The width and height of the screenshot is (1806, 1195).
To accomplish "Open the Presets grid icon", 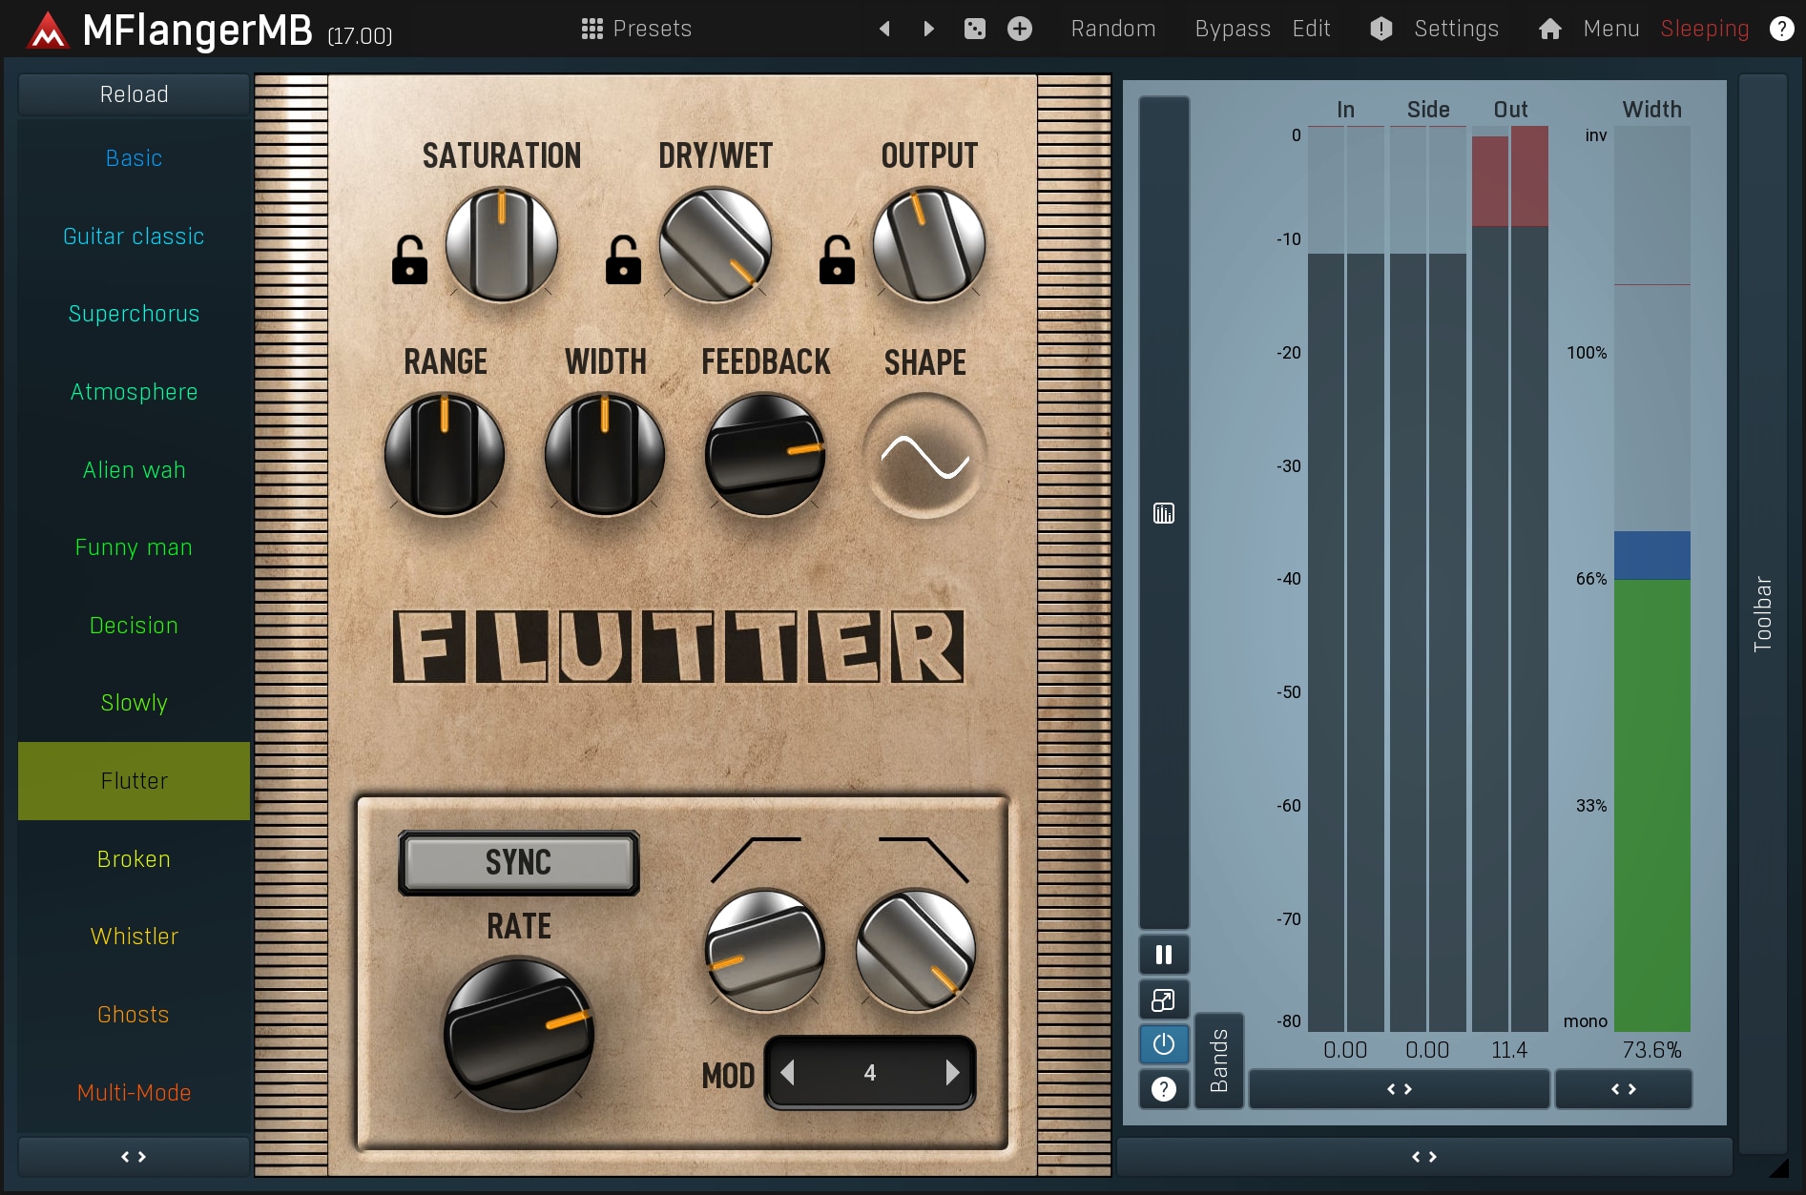I will pos(592,29).
